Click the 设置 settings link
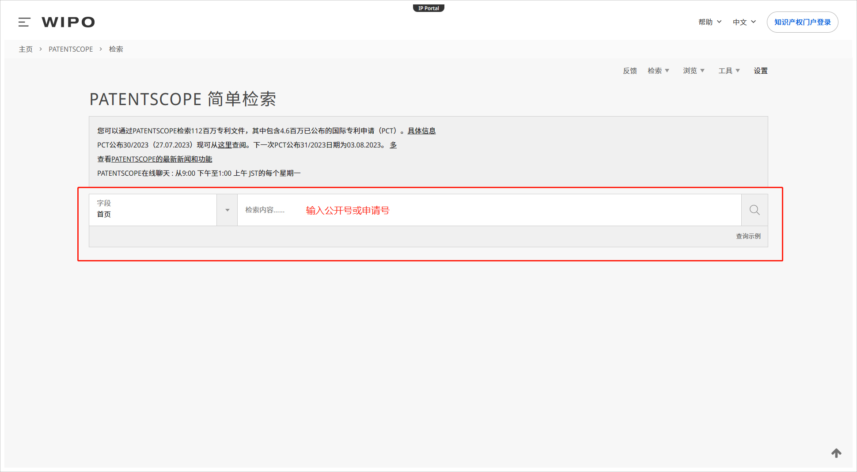Viewport: 857px width, 472px height. [761, 71]
